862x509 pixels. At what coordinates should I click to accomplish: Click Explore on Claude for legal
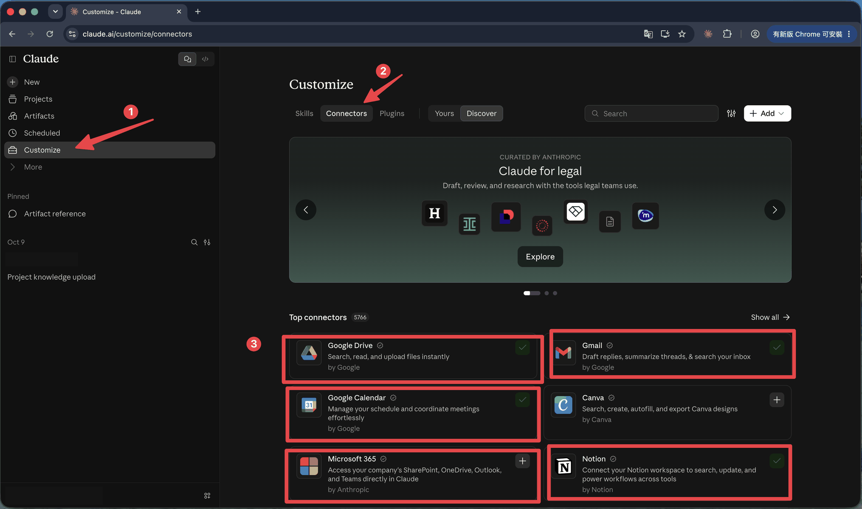point(540,257)
